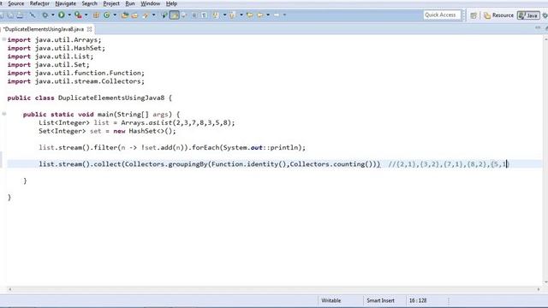This screenshot has width=548, height=308.
Task: Open the Help menu
Action: (x=171, y=3)
